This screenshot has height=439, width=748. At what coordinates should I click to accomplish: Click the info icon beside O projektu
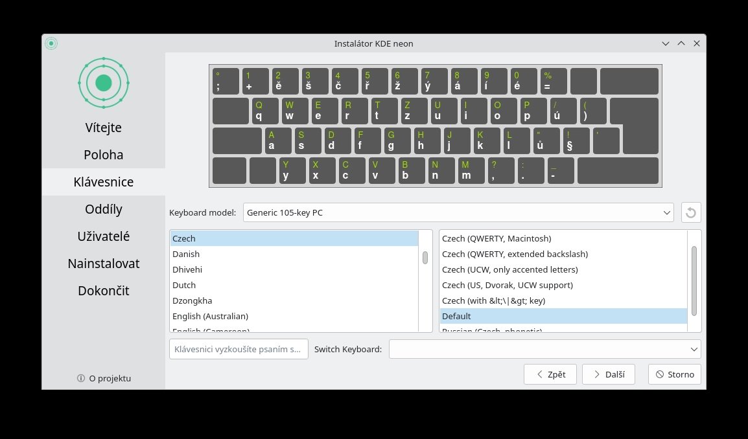(80, 378)
